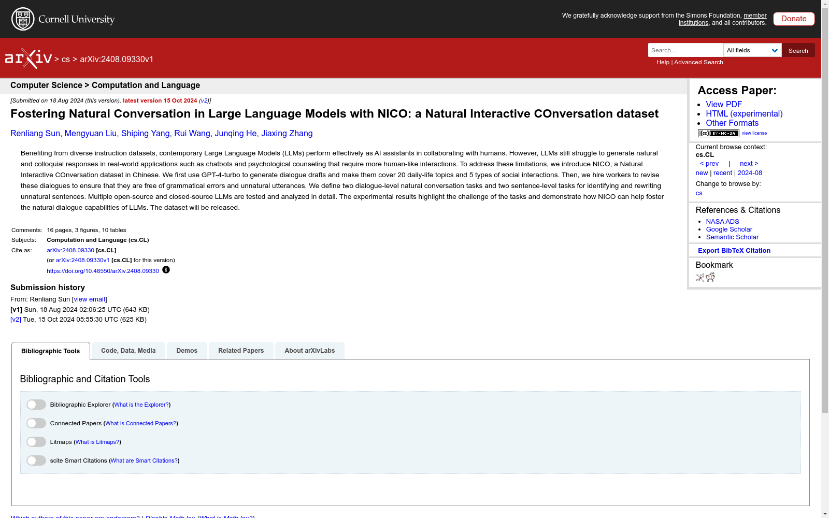Open Advanced Search link
This screenshot has width=829, height=518.
tap(698, 62)
